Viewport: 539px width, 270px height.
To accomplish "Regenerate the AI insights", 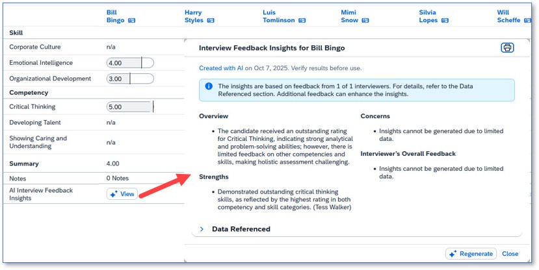I will click(471, 254).
